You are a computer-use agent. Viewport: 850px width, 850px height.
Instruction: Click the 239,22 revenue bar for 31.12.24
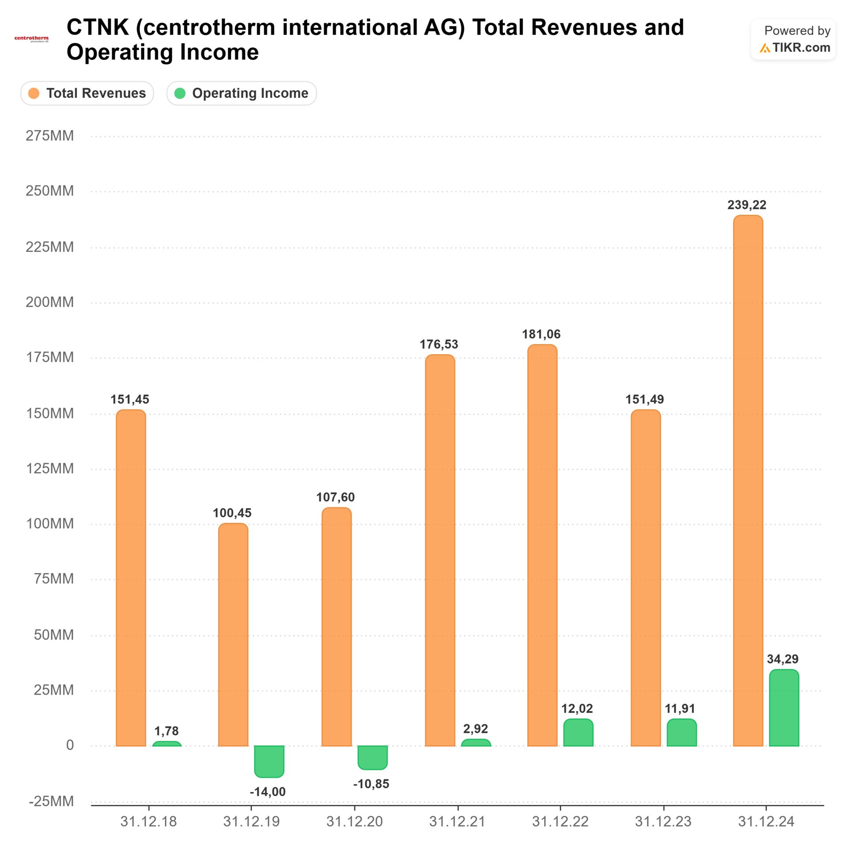[748, 480]
